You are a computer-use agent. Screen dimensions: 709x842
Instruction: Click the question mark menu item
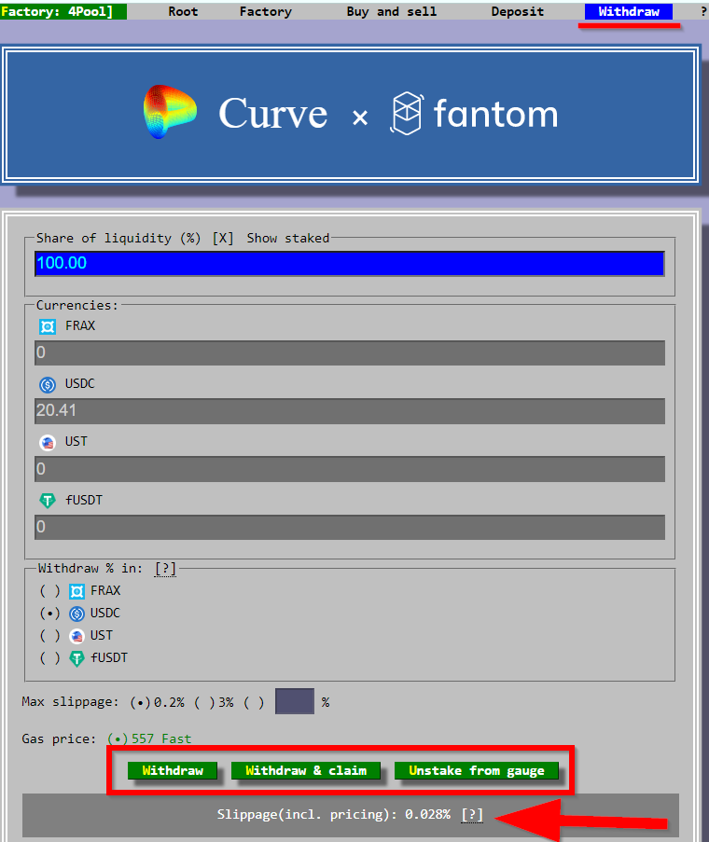coord(703,11)
